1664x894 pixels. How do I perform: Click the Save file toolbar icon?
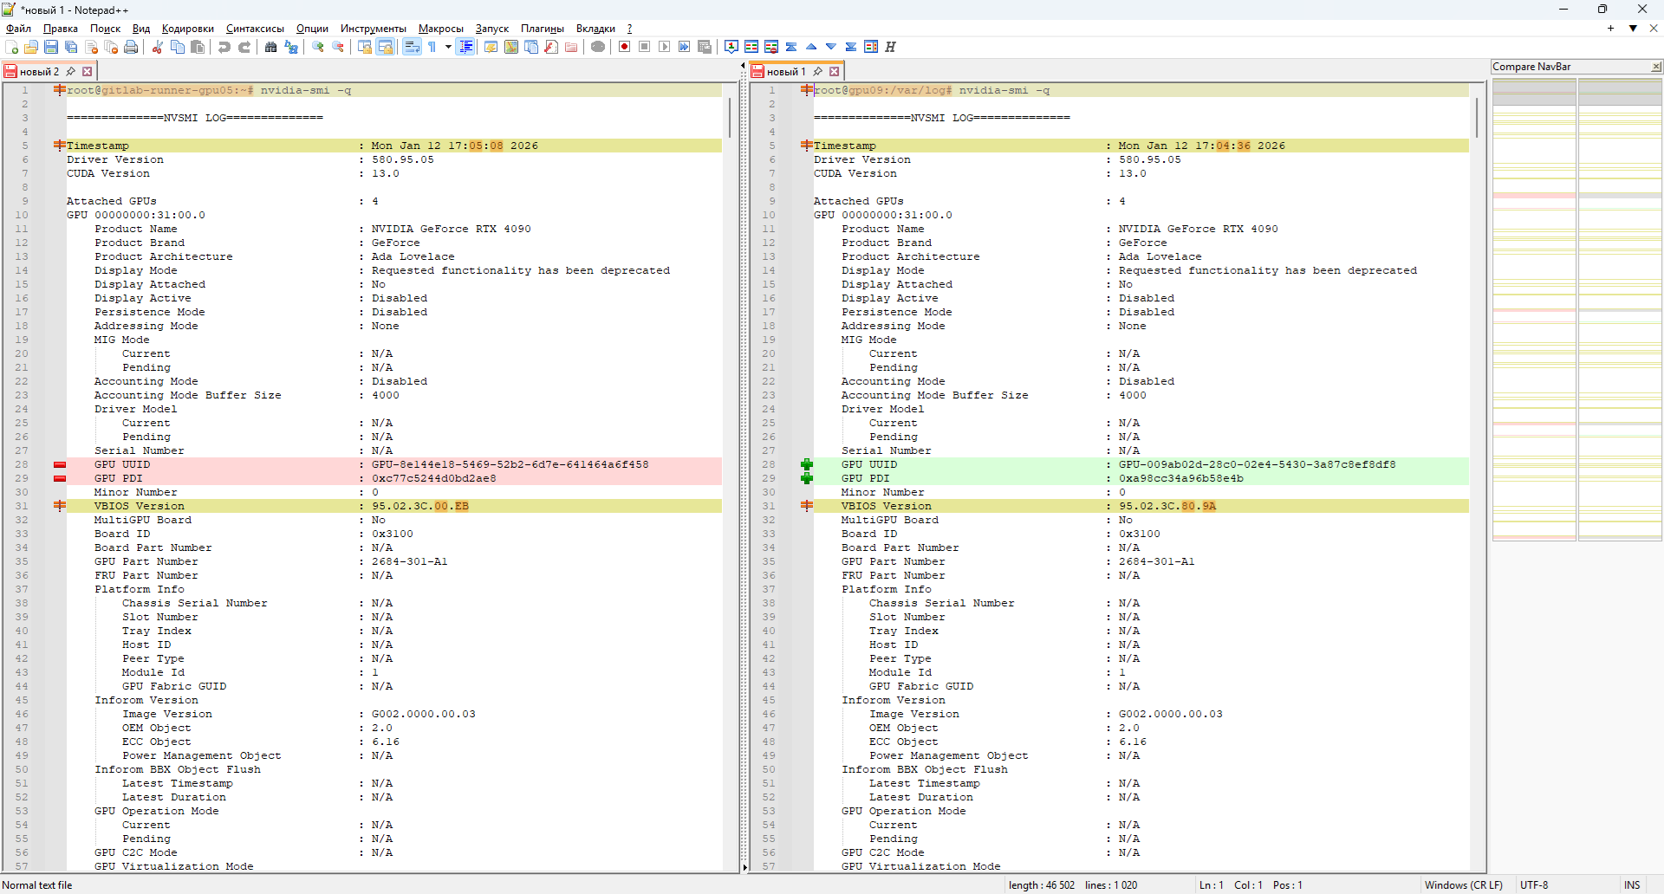pyautogui.click(x=51, y=47)
